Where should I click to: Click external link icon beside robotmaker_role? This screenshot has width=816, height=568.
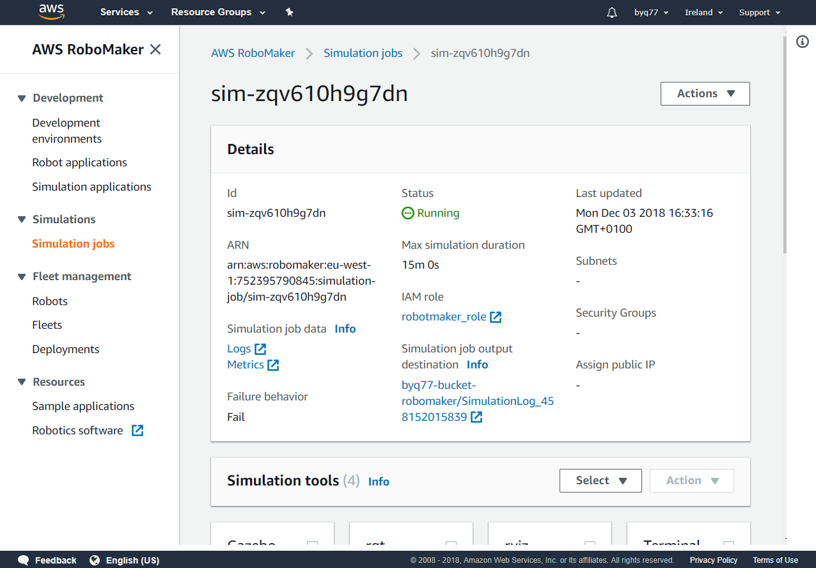pyautogui.click(x=496, y=317)
